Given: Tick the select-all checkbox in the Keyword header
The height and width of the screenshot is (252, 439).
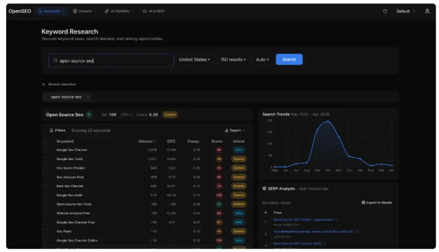Looking at the screenshot, I should (x=46, y=142).
